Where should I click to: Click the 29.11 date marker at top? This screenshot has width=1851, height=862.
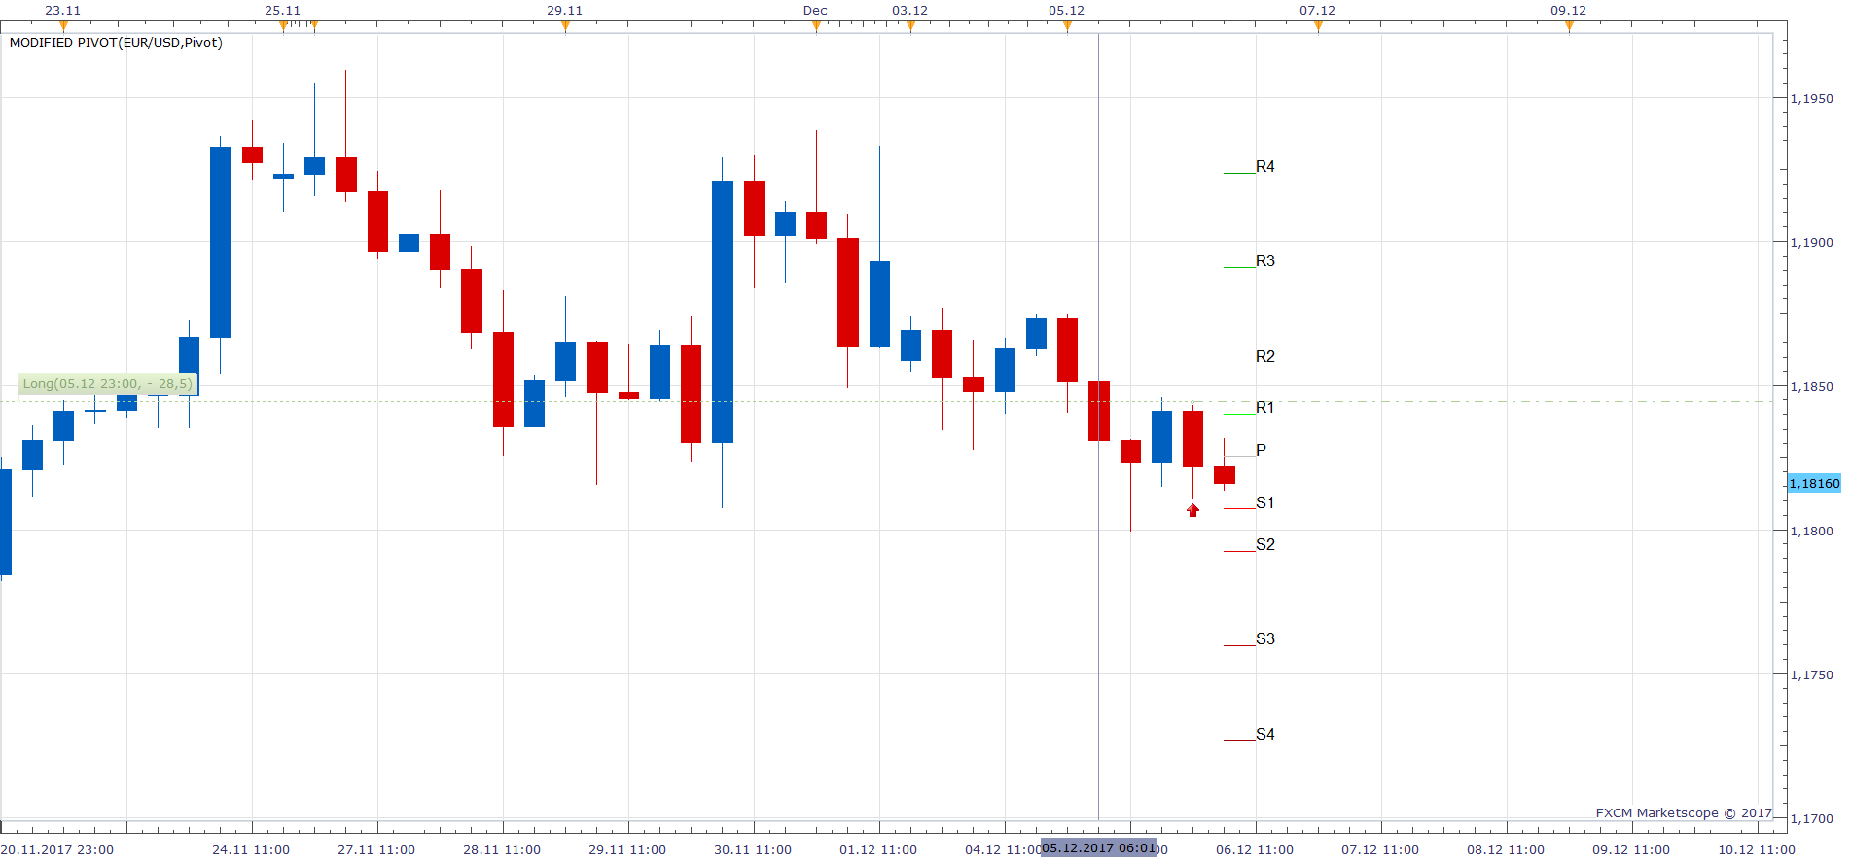[x=565, y=11]
